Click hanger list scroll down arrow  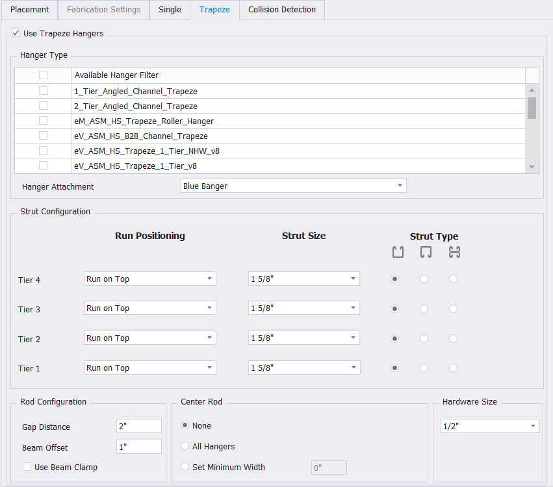[x=532, y=167]
